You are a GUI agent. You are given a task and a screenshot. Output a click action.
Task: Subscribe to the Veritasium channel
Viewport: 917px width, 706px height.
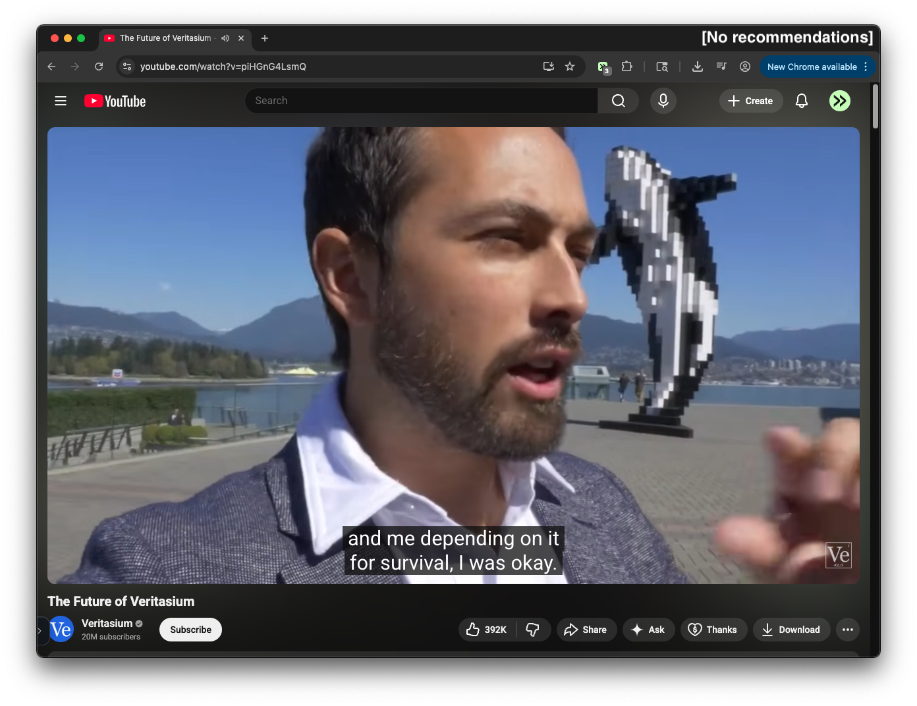coord(190,630)
